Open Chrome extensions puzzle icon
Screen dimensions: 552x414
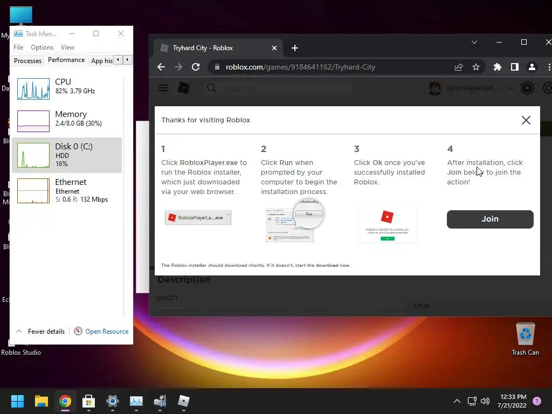click(497, 67)
